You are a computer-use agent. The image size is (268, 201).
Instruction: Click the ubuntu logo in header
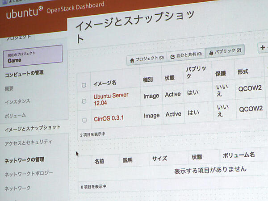[x=25, y=12]
